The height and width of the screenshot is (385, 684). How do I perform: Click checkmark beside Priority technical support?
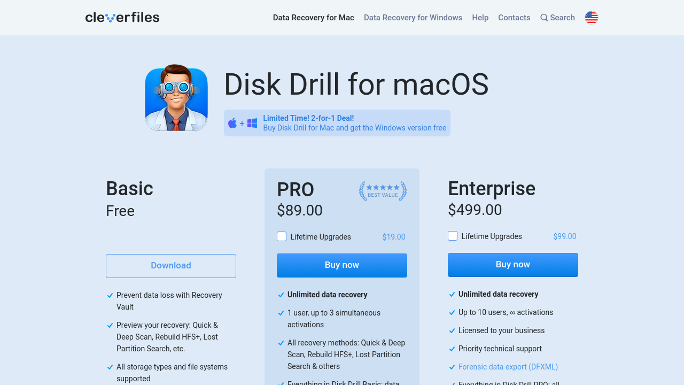(x=452, y=349)
